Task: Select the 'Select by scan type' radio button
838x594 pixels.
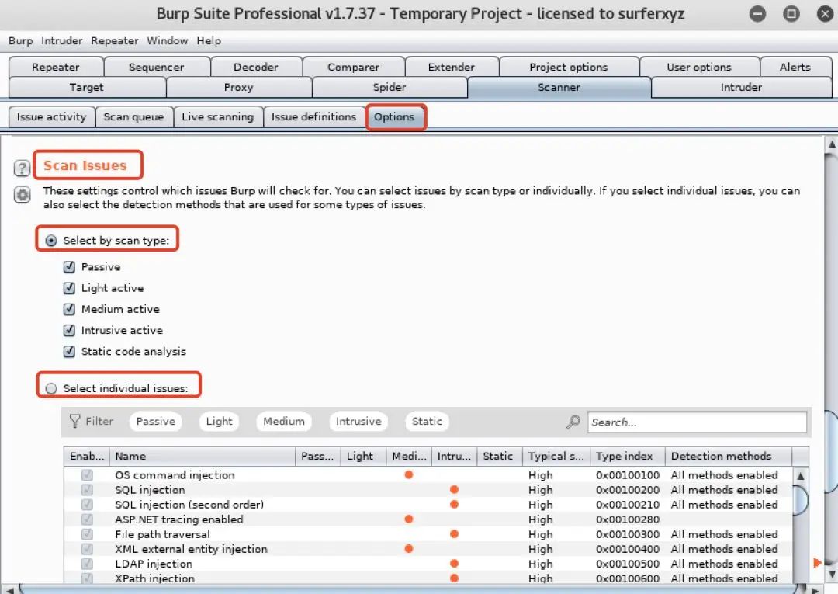Action: (50, 241)
